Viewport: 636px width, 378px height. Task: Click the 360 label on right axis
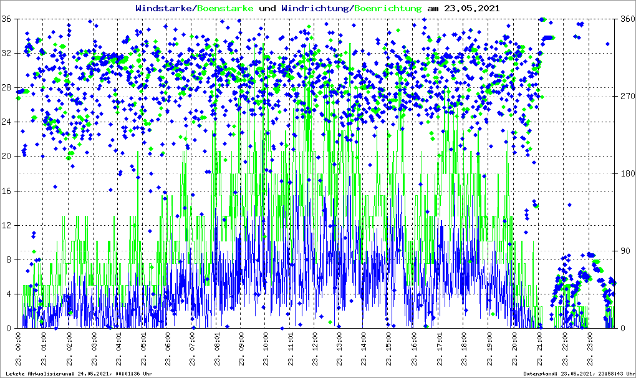click(x=626, y=19)
